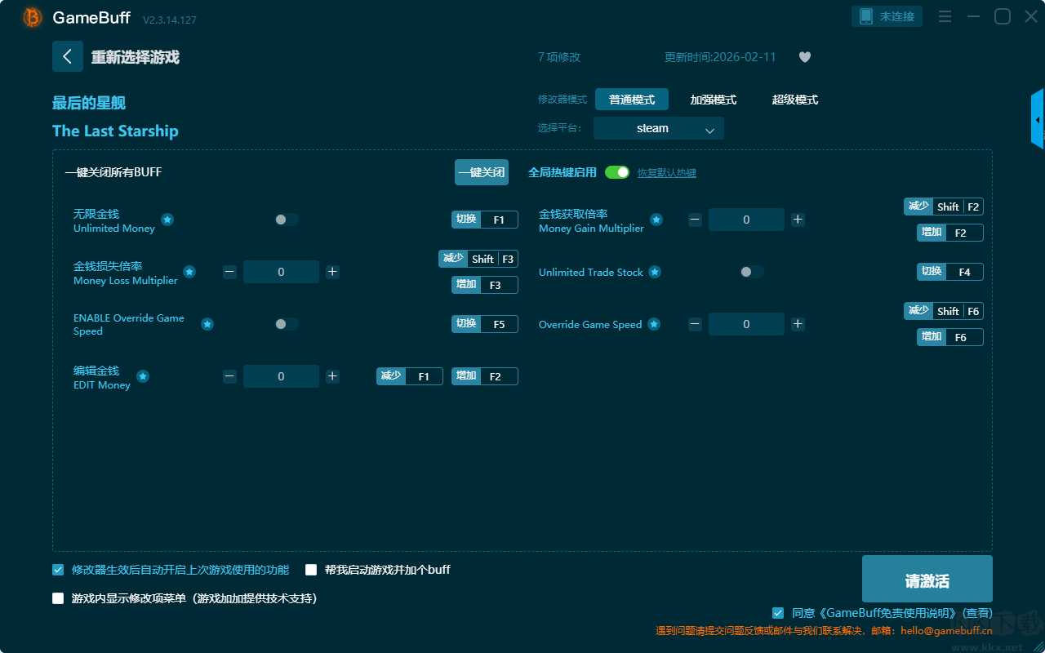1045x653 pixels.
Task: Click the phone not-connected icon button
Action: (x=887, y=16)
